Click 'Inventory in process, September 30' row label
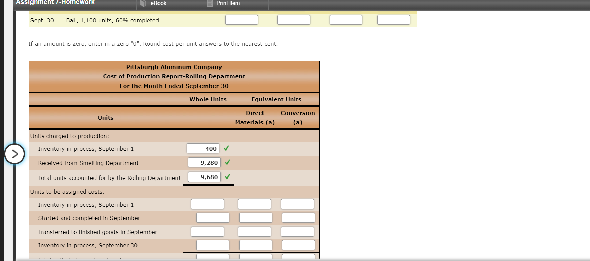Viewport: 590px width, 261px height. tap(88, 245)
